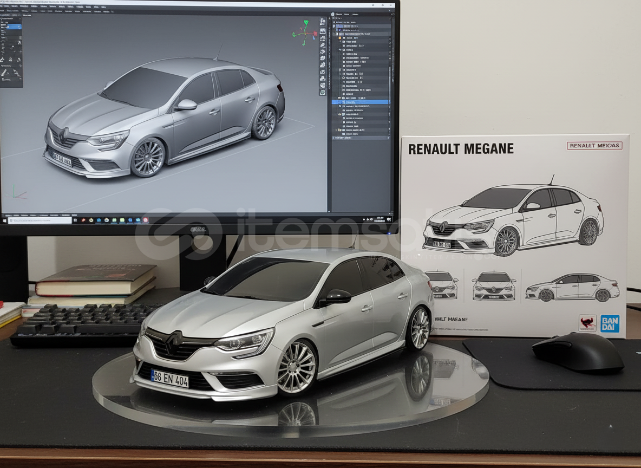Screen dimensions: 641x468
Task: Switch to the first tab in the outliner panel header
Action: tap(338, 14)
